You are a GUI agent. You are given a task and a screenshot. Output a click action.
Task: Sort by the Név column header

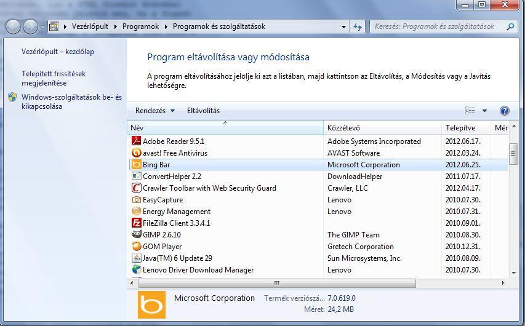tap(225, 127)
